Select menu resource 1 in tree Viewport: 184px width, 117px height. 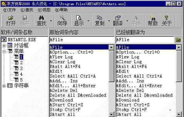[21, 57]
